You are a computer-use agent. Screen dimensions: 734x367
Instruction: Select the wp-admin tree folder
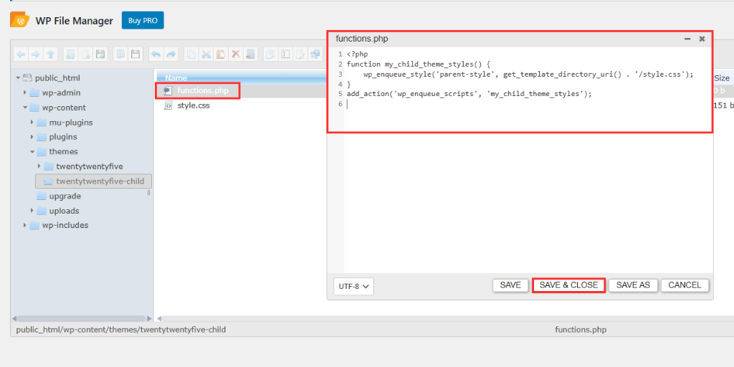[x=62, y=92]
